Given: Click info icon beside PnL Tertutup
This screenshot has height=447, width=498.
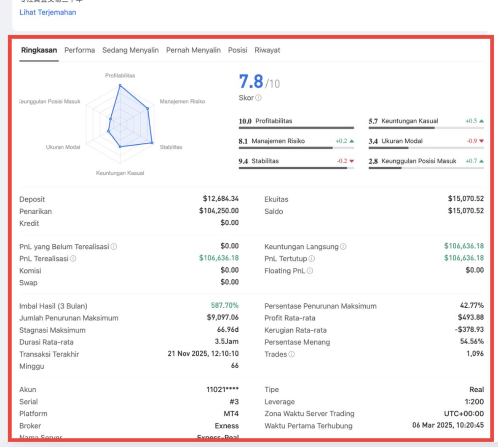Looking at the screenshot, I should point(311,258).
